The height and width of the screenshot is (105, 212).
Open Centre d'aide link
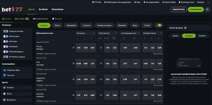click(169, 2)
